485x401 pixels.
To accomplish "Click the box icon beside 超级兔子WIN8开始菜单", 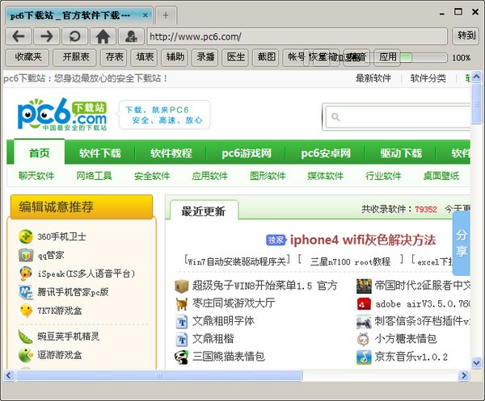I will (x=182, y=286).
